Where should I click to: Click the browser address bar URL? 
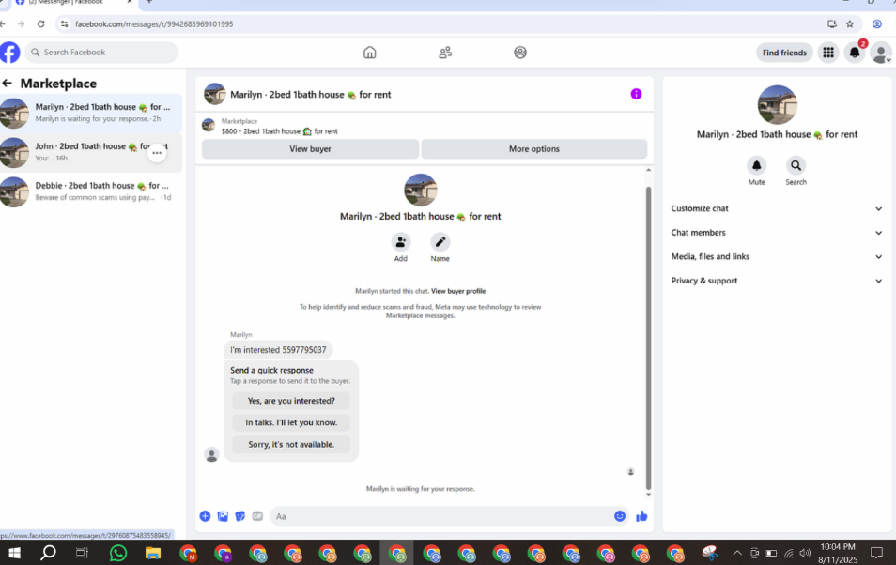[154, 24]
